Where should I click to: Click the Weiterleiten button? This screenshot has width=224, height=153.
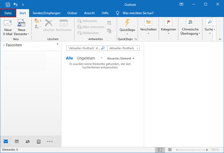88,33
